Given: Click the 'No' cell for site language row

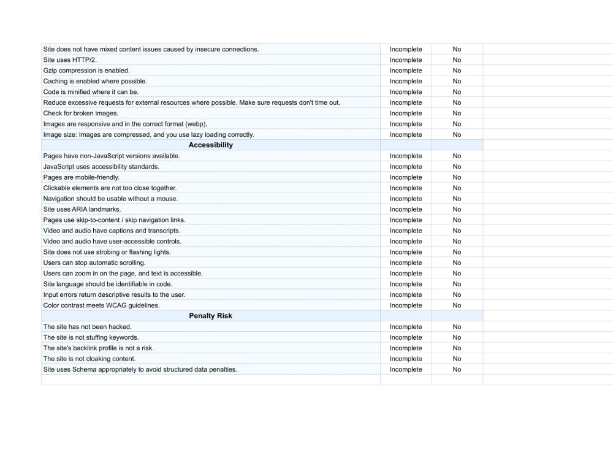Looking at the screenshot, I should [457, 284].
